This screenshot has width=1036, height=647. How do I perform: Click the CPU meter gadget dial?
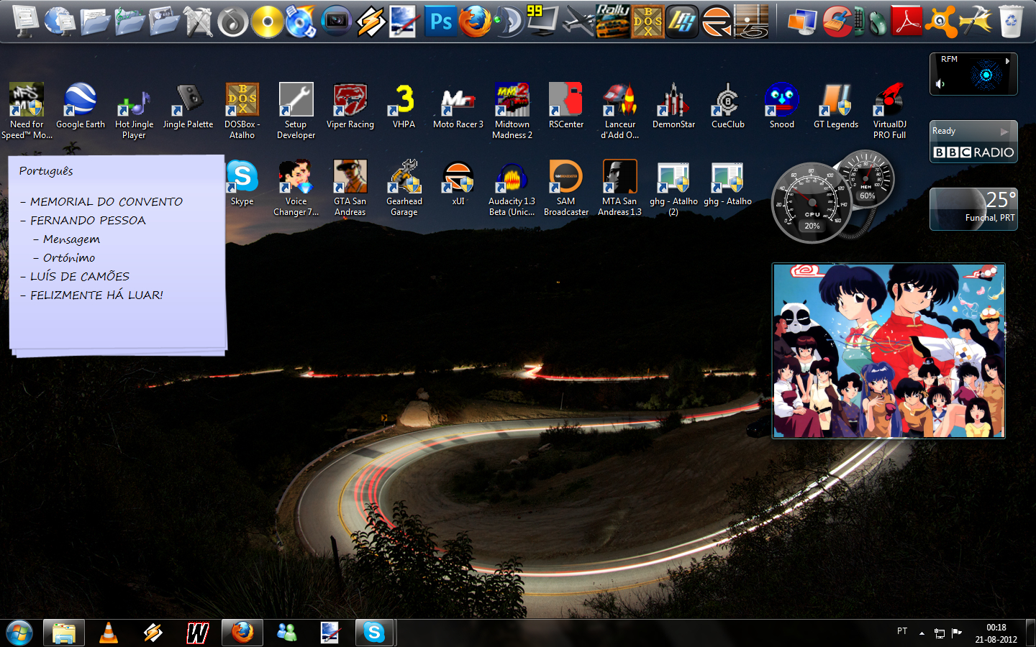812,203
